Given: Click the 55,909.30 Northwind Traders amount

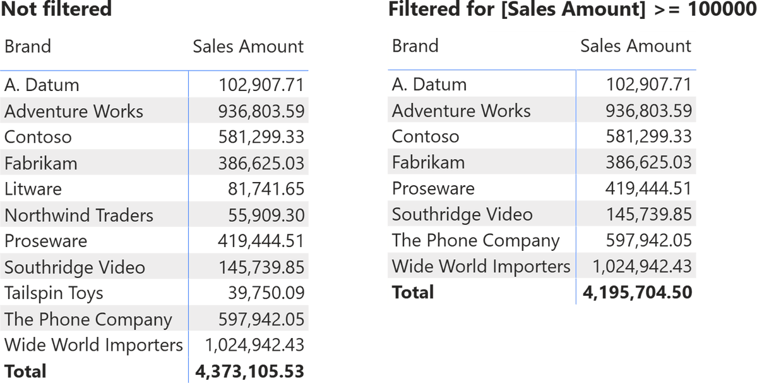Looking at the screenshot, I should point(266,215).
